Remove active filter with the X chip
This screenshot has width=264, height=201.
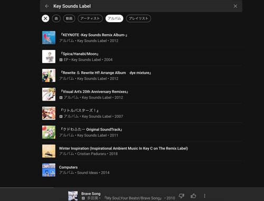[x=45, y=18]
